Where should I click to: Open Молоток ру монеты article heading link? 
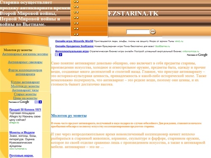pyautogui.click(x=69, y=115)
